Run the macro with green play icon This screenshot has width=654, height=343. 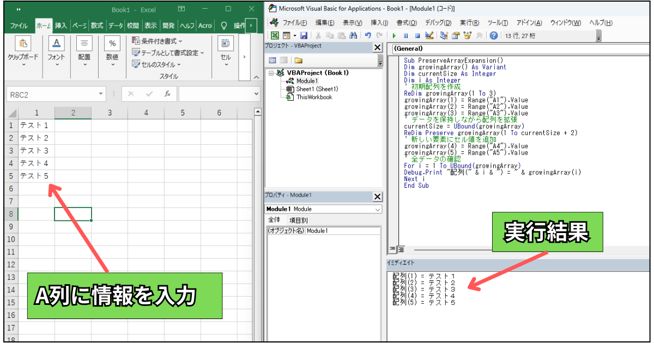coord(394,35)
